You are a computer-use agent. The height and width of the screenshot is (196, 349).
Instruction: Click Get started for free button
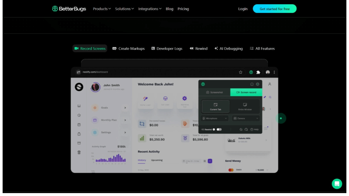[x=275, y=9]
